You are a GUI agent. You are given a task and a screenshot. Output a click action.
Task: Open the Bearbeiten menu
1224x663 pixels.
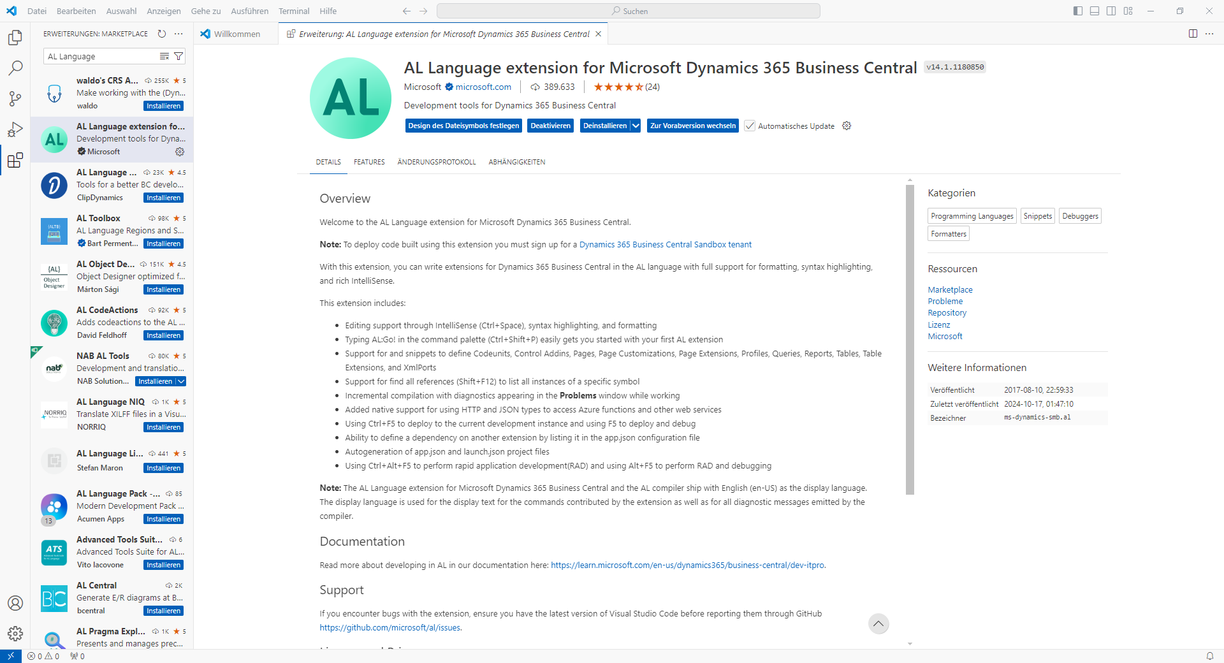[76, 11]
